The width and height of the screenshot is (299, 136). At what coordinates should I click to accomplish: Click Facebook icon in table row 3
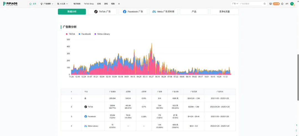[86, 117]
